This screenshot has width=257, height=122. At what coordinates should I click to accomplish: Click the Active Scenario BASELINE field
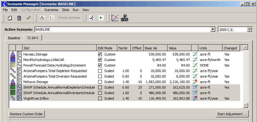pos(122,30)
